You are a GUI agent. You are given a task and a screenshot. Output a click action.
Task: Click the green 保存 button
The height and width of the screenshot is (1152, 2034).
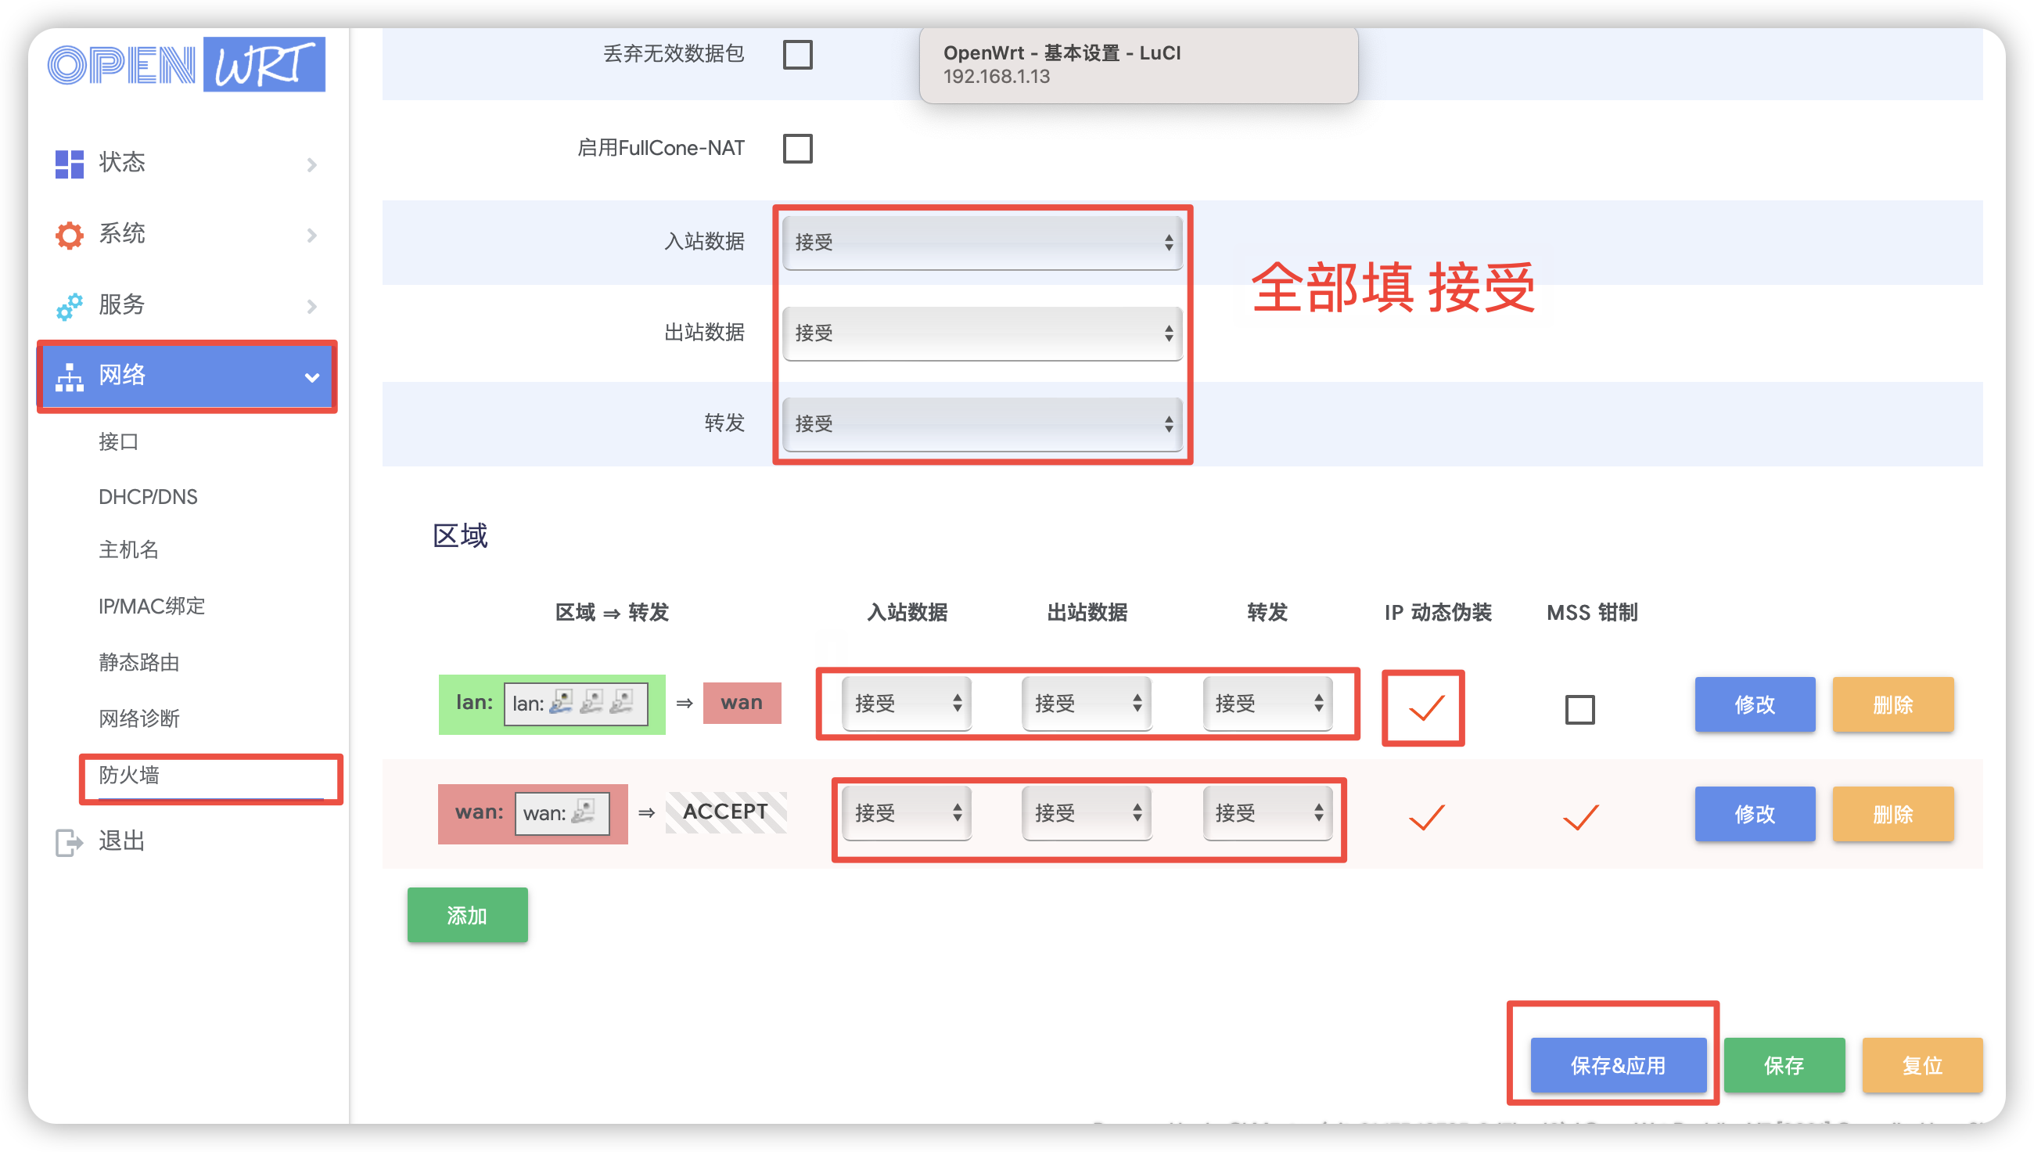[1784, 1066]
